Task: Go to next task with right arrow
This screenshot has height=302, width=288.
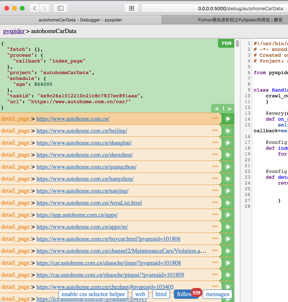Action: [x=229, y=109]
